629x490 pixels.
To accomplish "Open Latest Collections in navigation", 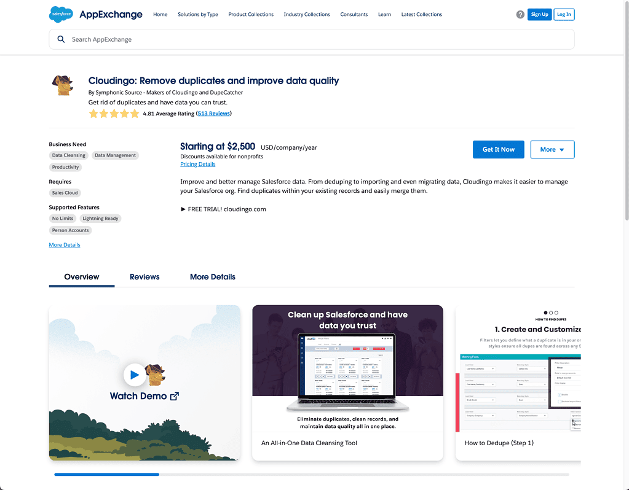I will coord(422,14).
